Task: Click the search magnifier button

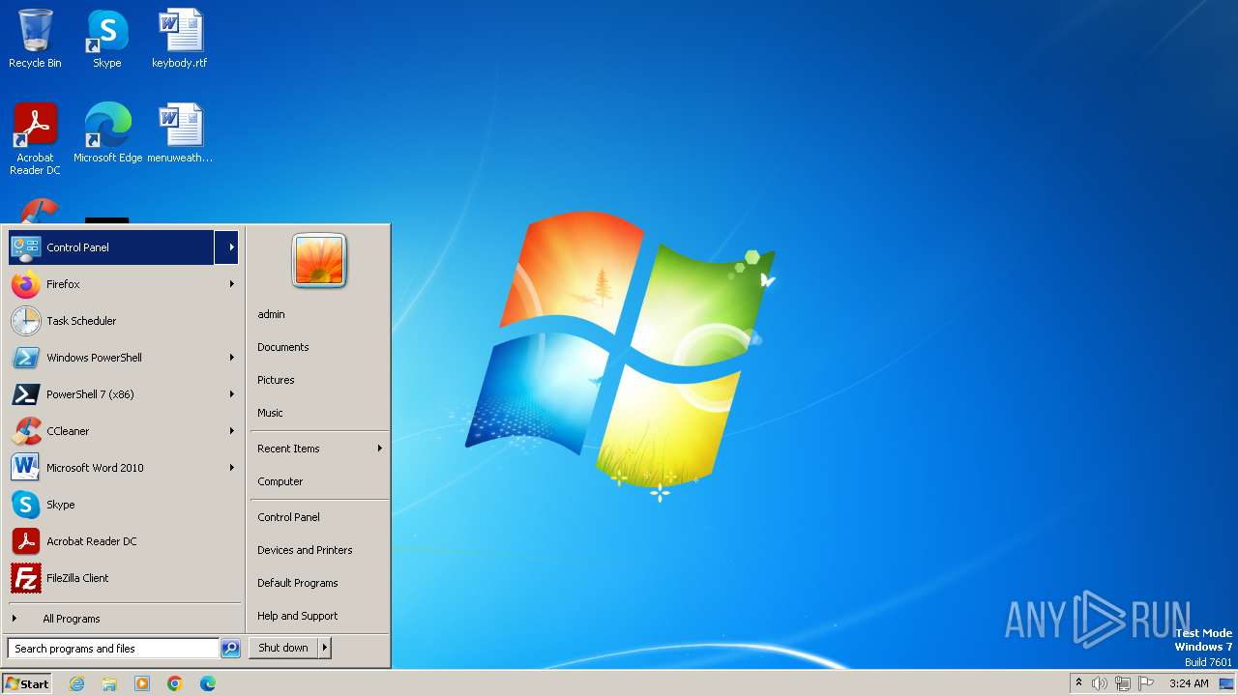Action: tap(230, 649)
